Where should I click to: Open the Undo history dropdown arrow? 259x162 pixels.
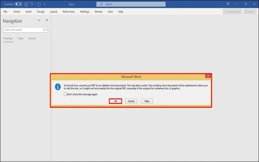point(35,4)
